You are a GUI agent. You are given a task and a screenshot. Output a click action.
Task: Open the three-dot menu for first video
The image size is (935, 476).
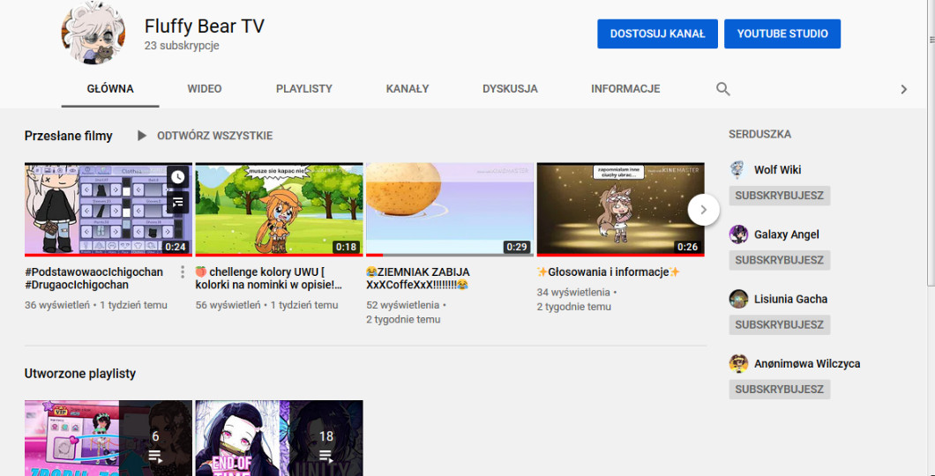coord(183,272)
